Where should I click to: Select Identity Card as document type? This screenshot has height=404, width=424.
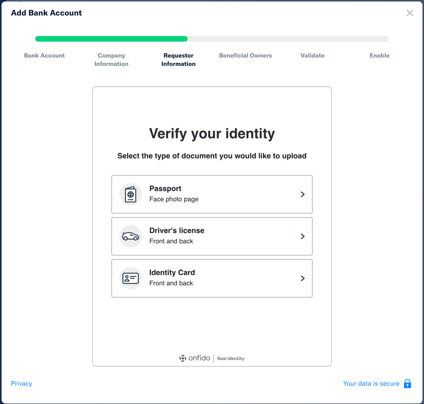(212, 278)
